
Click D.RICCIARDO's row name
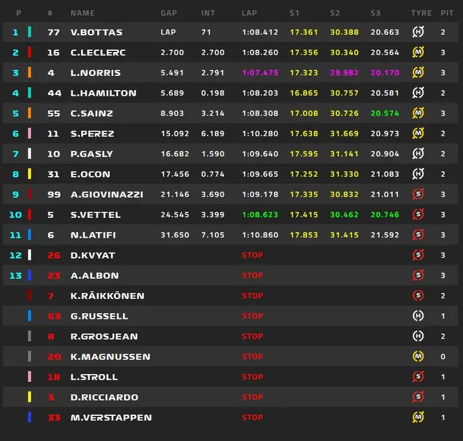tap(104, 397)
